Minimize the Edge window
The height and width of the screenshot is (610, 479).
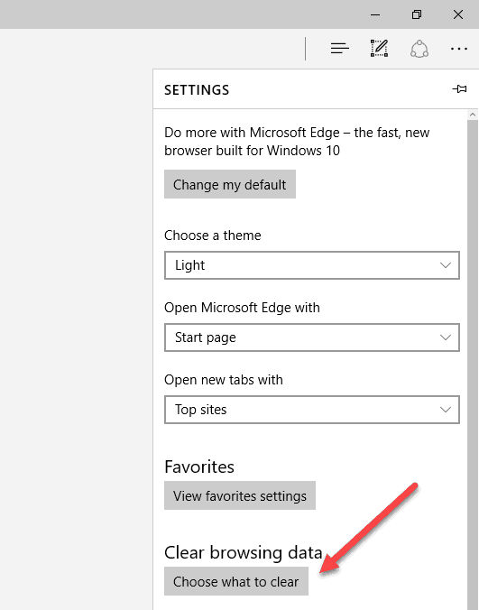[375, 14]
